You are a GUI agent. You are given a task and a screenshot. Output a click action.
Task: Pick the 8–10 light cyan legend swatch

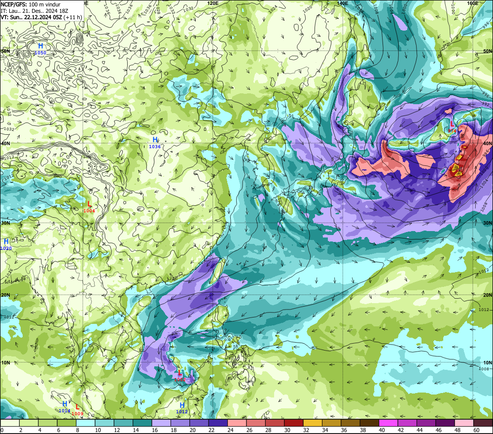(85, 423)
